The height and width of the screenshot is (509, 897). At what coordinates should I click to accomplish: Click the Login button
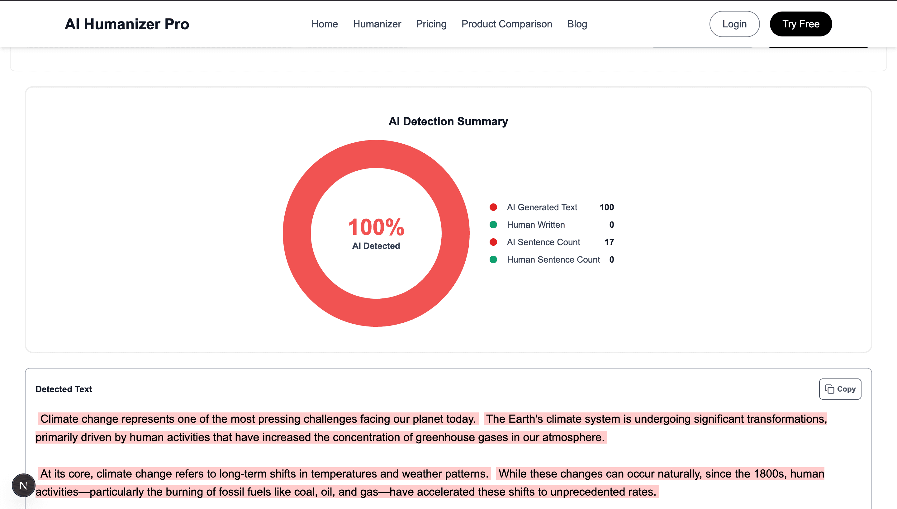pyautogui.click(x=734, y=24)
